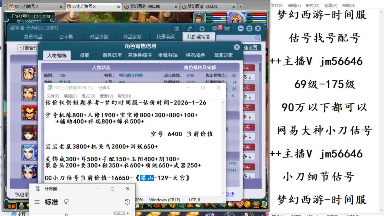Switch to third tab 梦幻西游 ONLINE
This screenshot has height=216, width=384.
pos(150,6)
